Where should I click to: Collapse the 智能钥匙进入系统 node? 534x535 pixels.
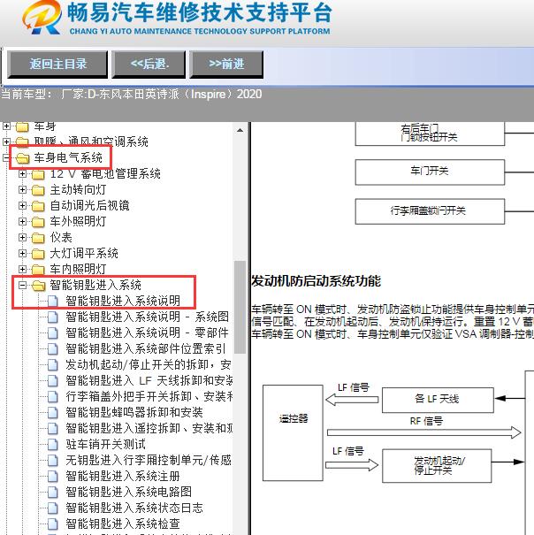(x=22, y=285)
